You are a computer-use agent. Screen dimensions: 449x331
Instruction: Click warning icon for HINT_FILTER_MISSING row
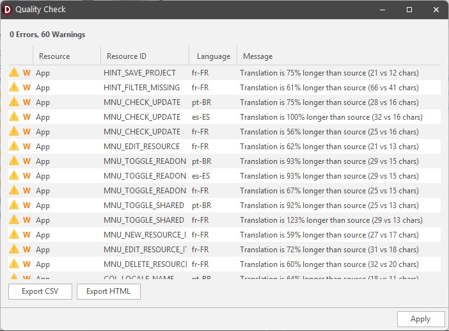click(x=14, y=87)
